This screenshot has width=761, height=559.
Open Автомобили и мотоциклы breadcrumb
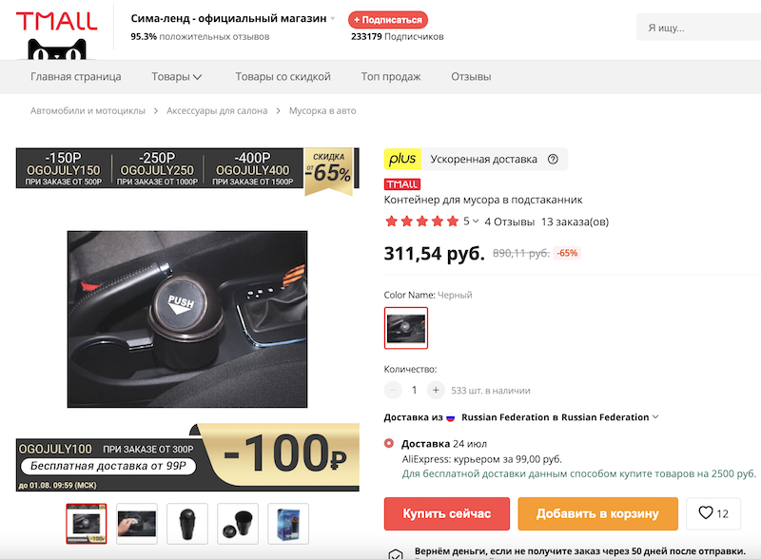pos(88,110)
